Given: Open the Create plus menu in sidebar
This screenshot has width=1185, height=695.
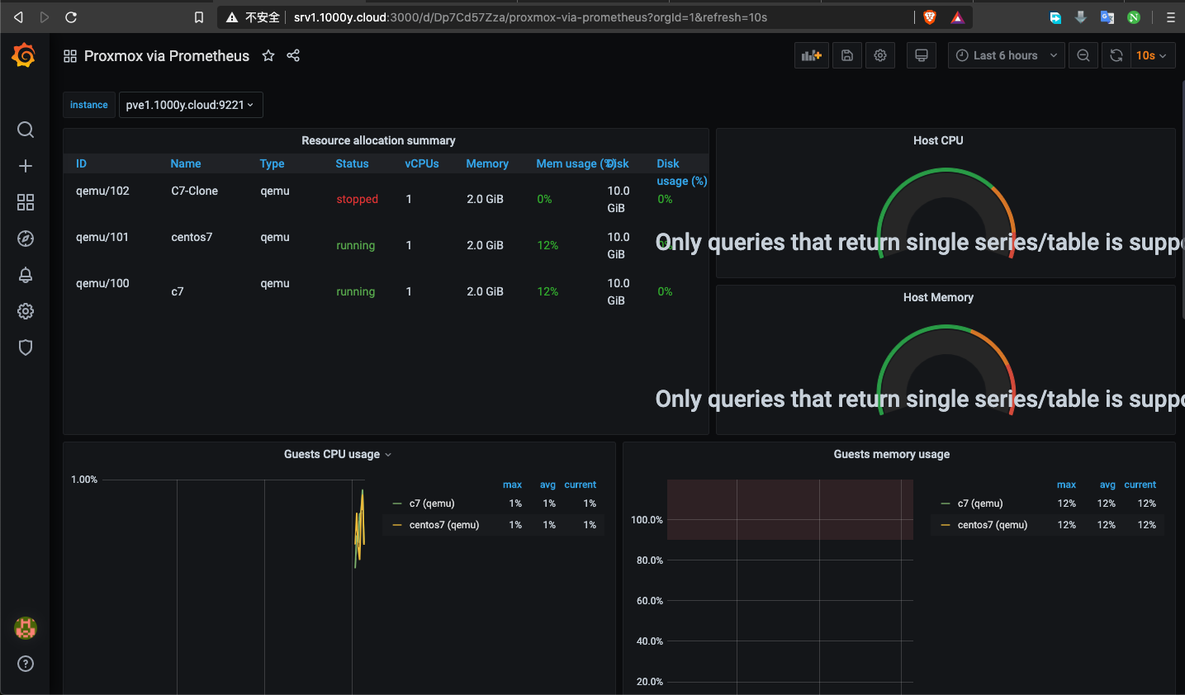Looking at the screenshot, I should 26,166.
